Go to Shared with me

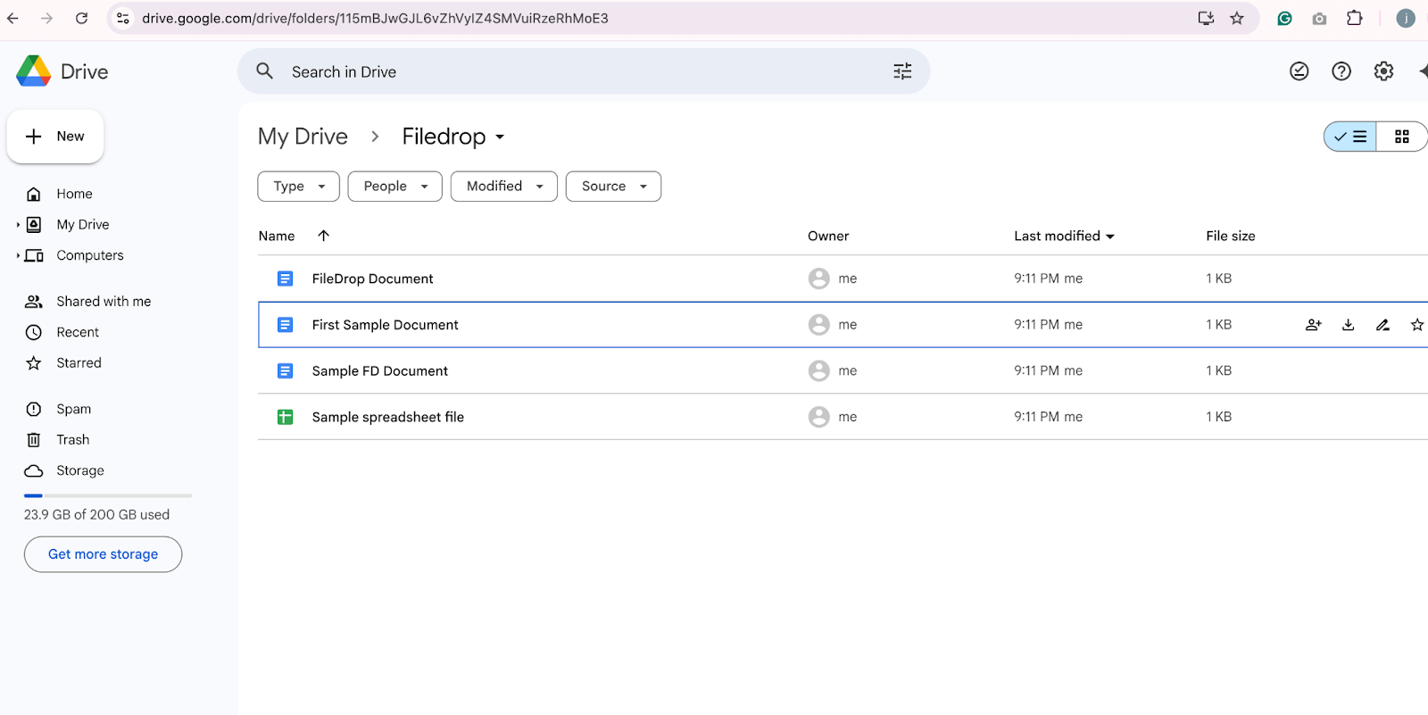click(104, 302)
